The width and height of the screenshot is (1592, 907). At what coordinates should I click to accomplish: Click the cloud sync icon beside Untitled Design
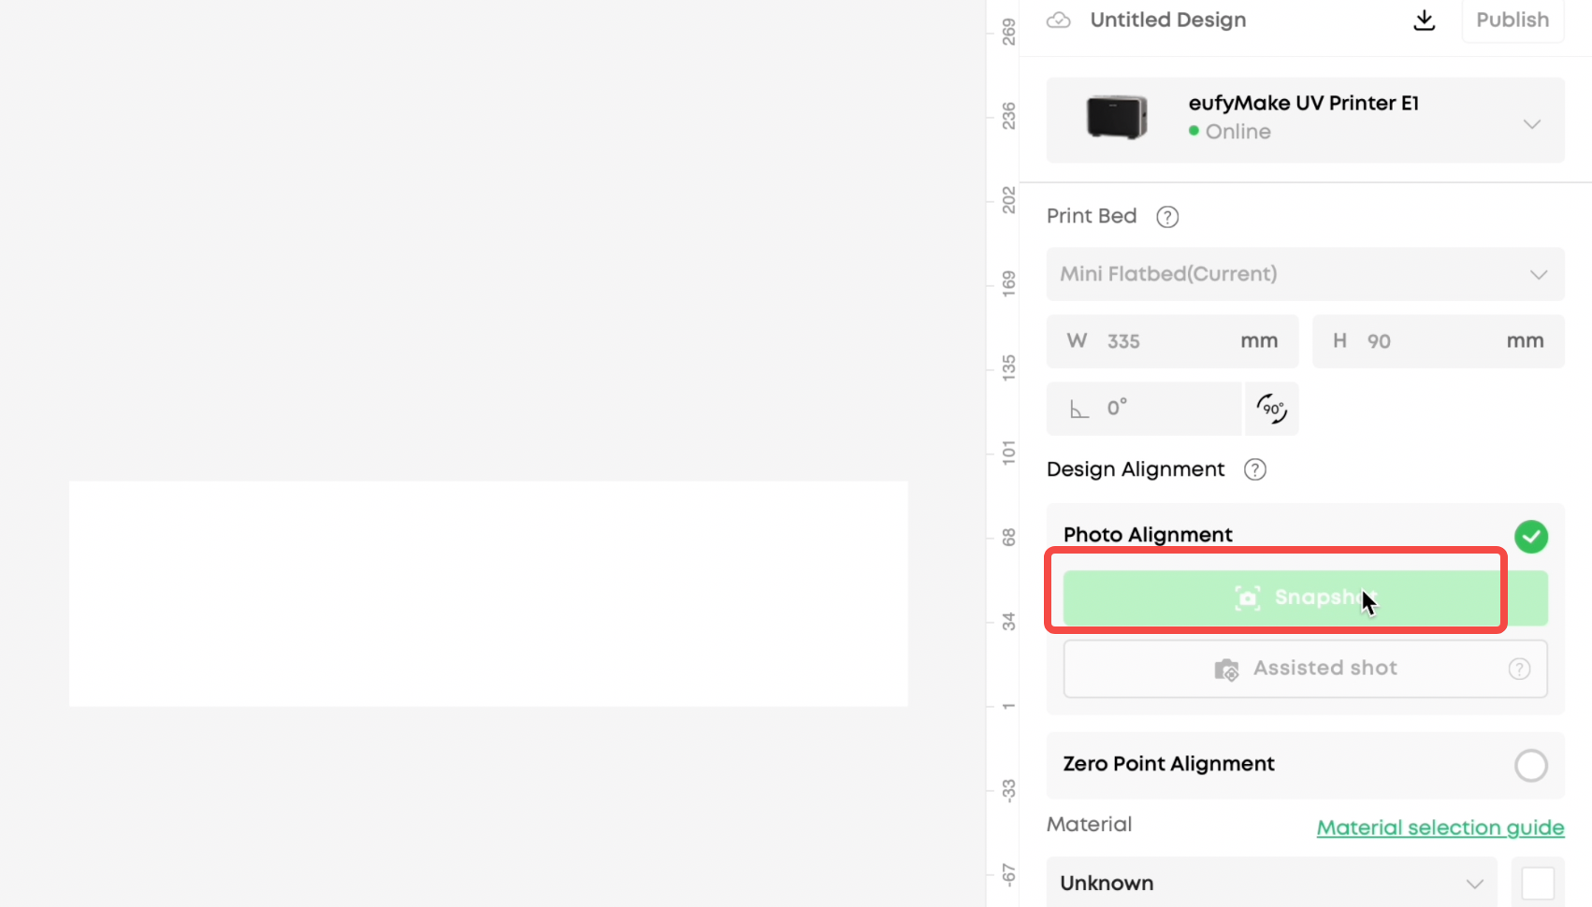pos(1058,20)
